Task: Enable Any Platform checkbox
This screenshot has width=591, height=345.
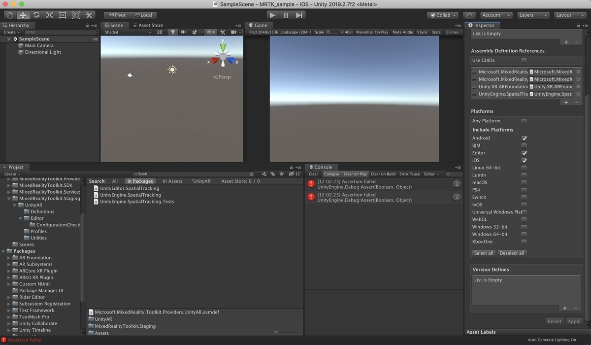Action: pyautogui.click(x=524, y=121)
